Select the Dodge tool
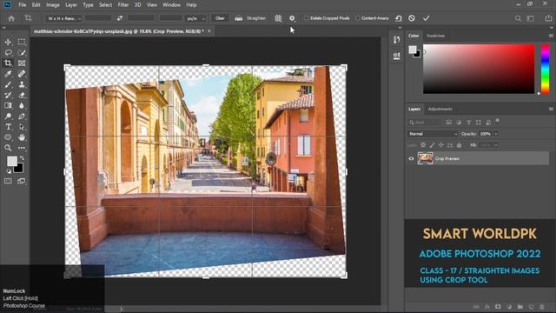 8,116
